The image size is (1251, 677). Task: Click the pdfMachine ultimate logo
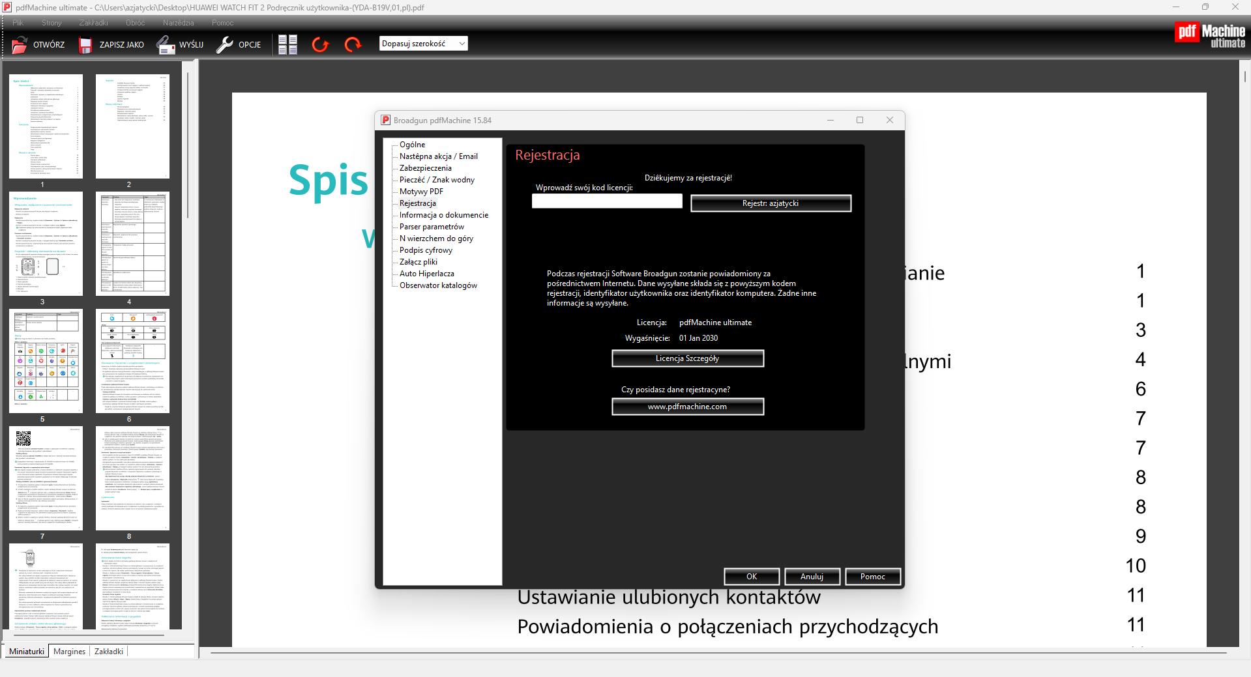[x=1210, y=35]
